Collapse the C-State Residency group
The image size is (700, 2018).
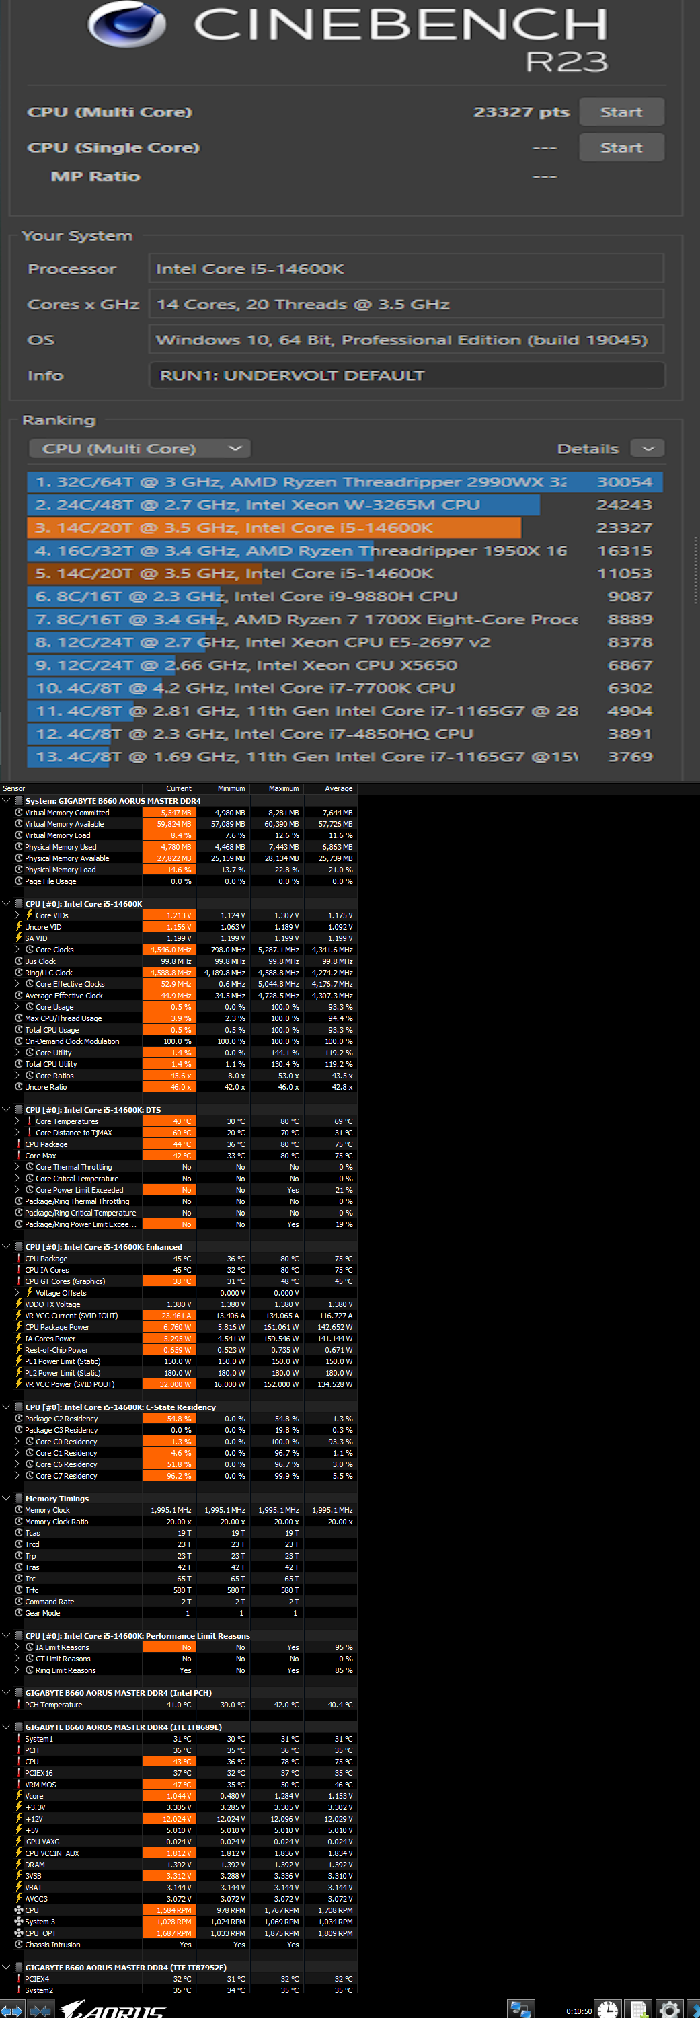coord(7,1407)
